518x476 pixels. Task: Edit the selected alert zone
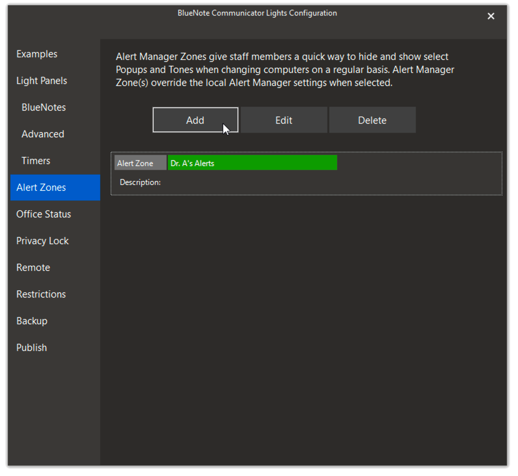pos(284,120)
